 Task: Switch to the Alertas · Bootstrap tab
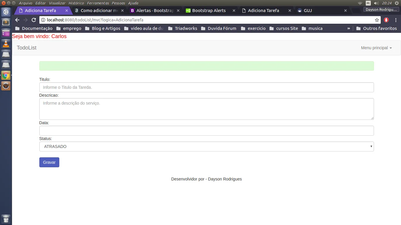(x=152, y=11)
